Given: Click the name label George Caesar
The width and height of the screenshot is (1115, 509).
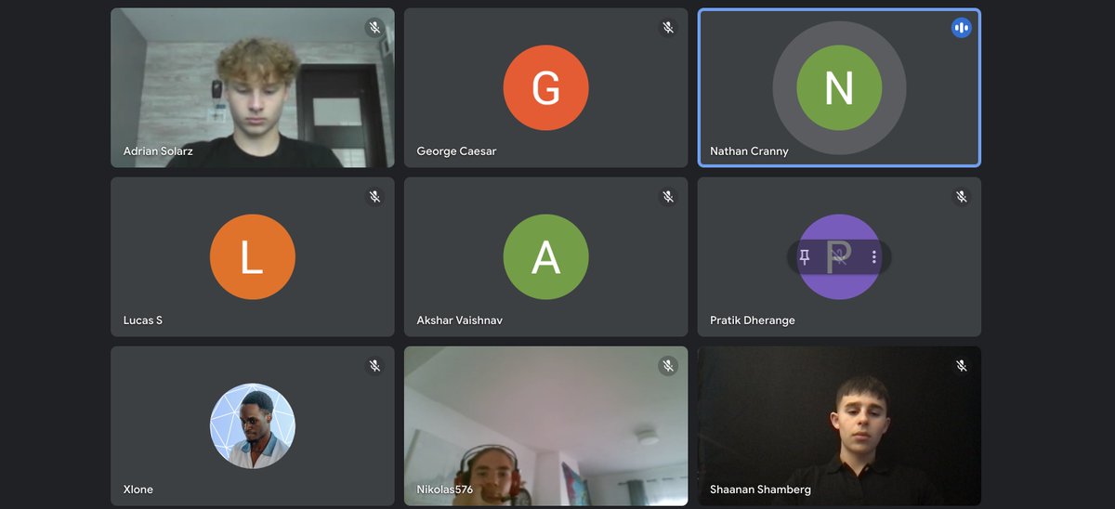Looking at the screenshot, I should click(456, 151).
